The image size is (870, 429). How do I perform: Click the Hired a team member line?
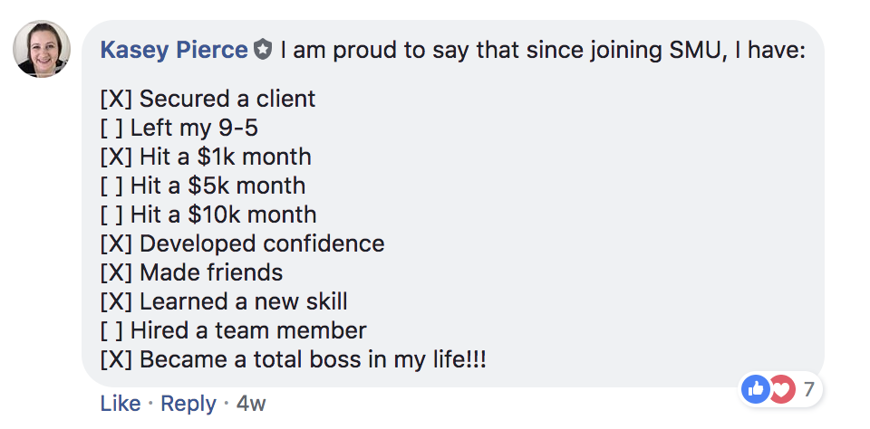247,330
